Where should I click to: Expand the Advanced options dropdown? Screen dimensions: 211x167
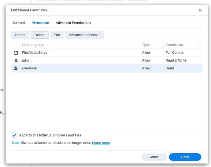pyautogui.click(x=85, y=35)
